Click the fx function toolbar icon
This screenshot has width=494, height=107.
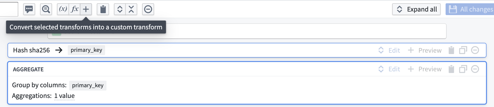pyautogui.click(x=75, y=9)
